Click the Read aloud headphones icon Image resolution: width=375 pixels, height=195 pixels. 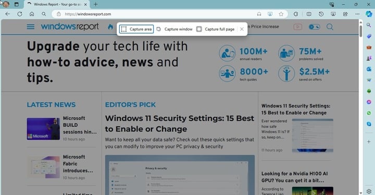[x=259, y=14]
